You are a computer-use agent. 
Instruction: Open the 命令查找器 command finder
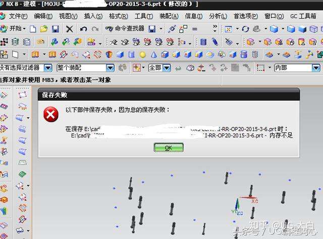click(125, 29)
